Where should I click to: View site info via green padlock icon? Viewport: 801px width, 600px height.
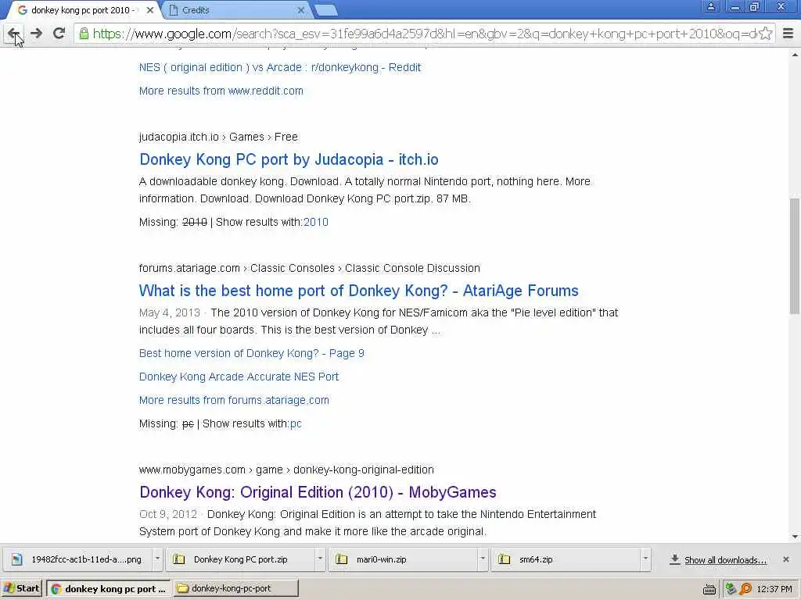(84, 34)
